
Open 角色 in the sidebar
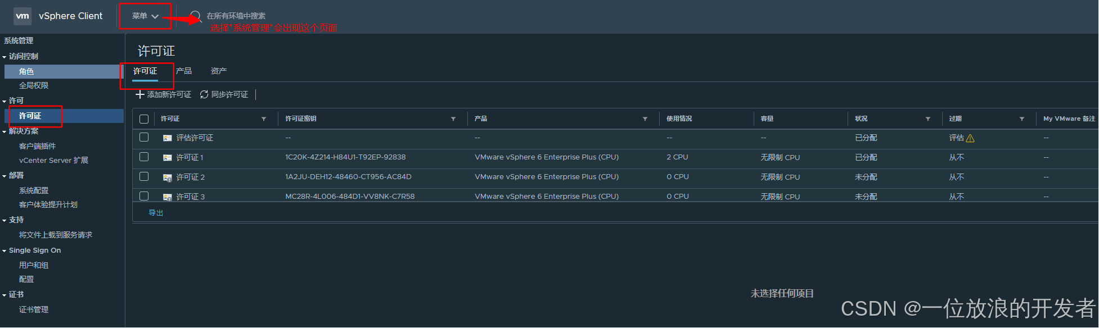point(64,71)
